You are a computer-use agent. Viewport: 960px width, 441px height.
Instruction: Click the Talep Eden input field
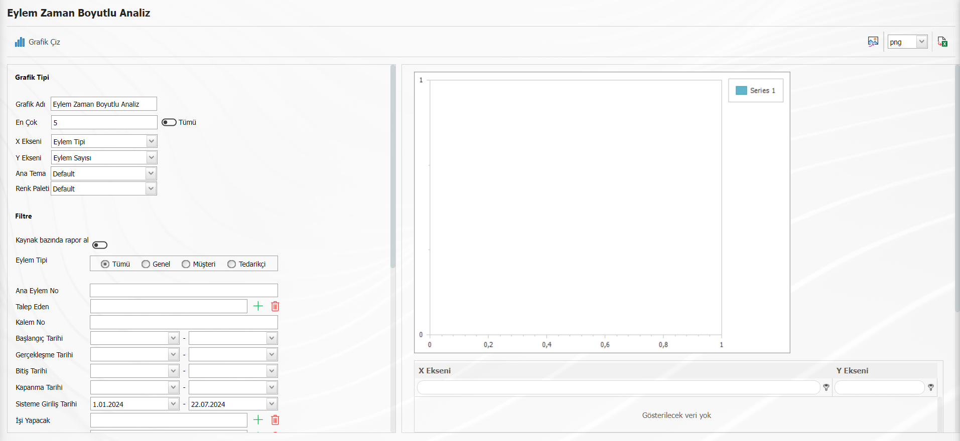click(x=169, y=306)
